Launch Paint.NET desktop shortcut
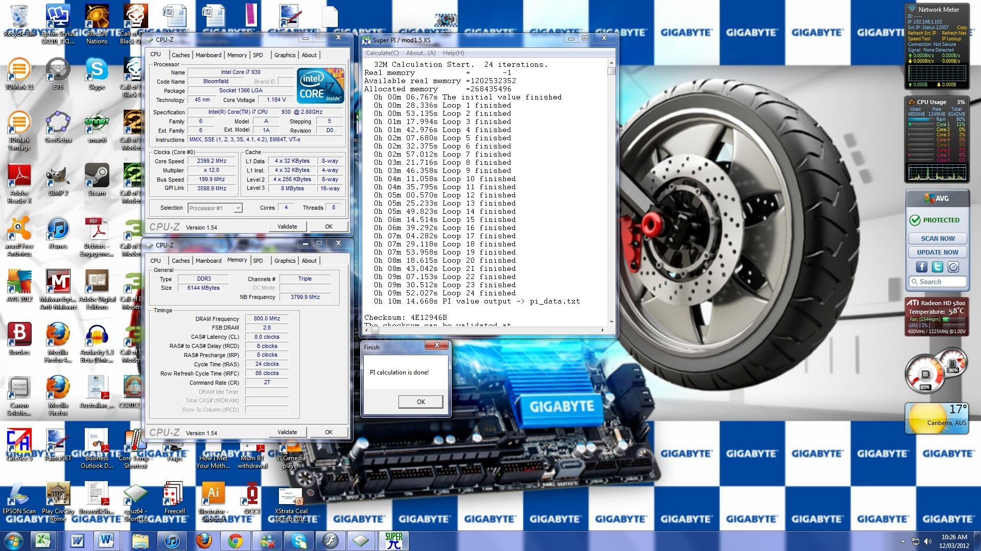Viewport: 981px width, 551px height. coord(58,445)
